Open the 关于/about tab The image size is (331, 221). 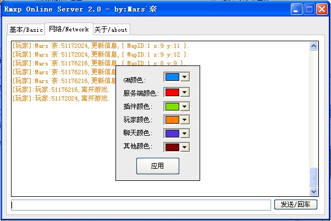pos(111,30)
